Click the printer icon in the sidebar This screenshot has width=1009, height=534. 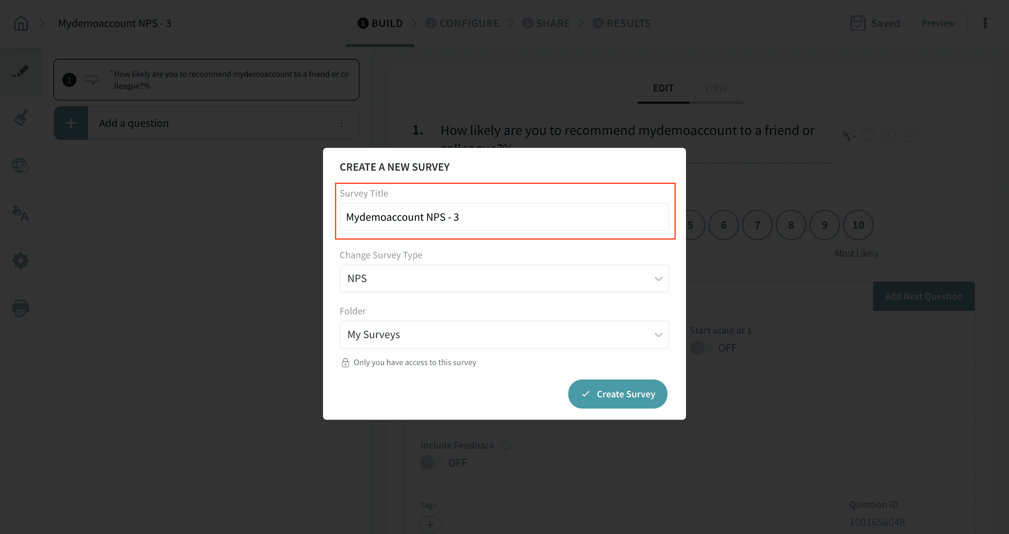(21, 308)
